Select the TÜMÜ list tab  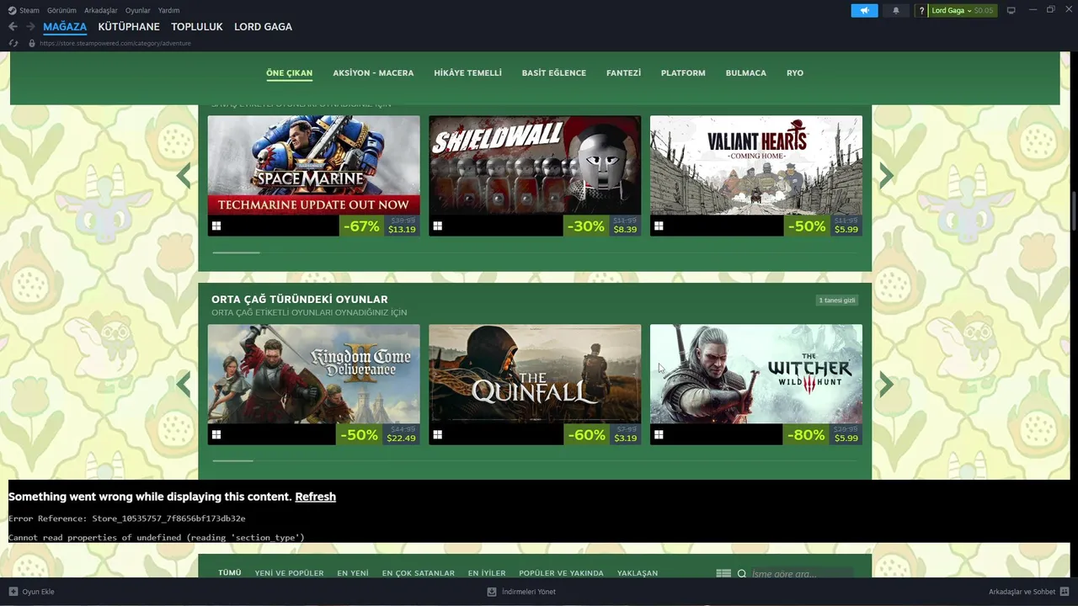click(230, 573)
